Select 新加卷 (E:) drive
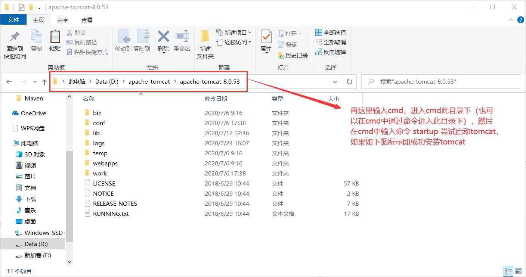 33,255
